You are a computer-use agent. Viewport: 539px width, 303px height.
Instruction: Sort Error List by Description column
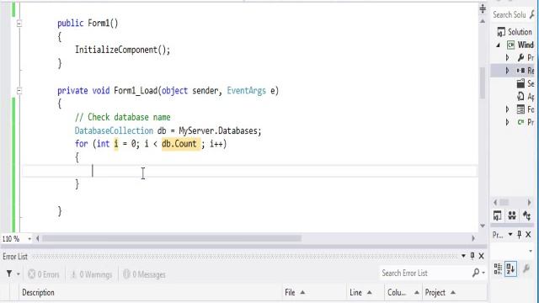38,292
